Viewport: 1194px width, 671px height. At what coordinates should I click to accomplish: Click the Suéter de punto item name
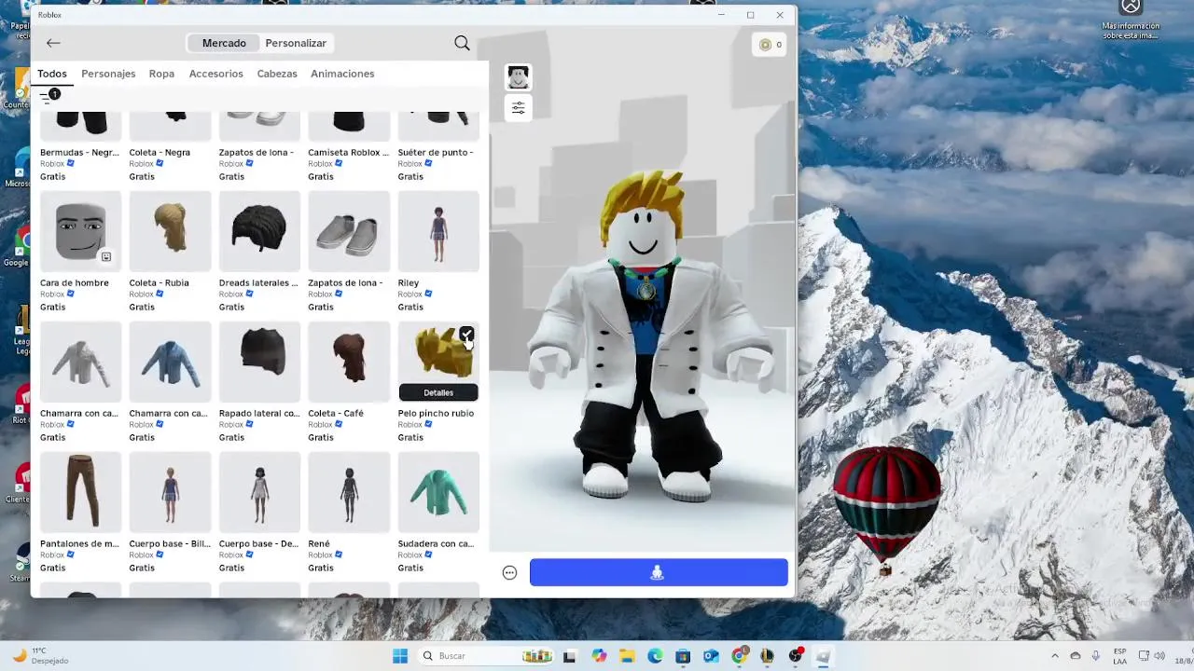coord(436,152)
